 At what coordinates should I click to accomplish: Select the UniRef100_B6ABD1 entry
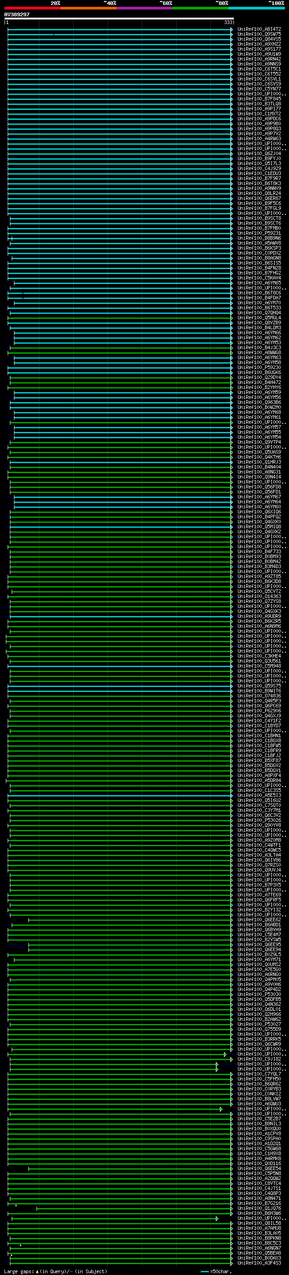pyautogui.click(x=259, y=924)
